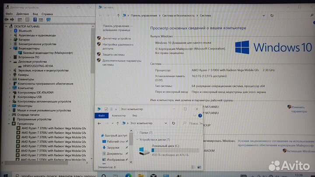Click the refresh button in Этот компьютер window
Viewport: 315px width, 177px height.
click(x=173, y=123)
